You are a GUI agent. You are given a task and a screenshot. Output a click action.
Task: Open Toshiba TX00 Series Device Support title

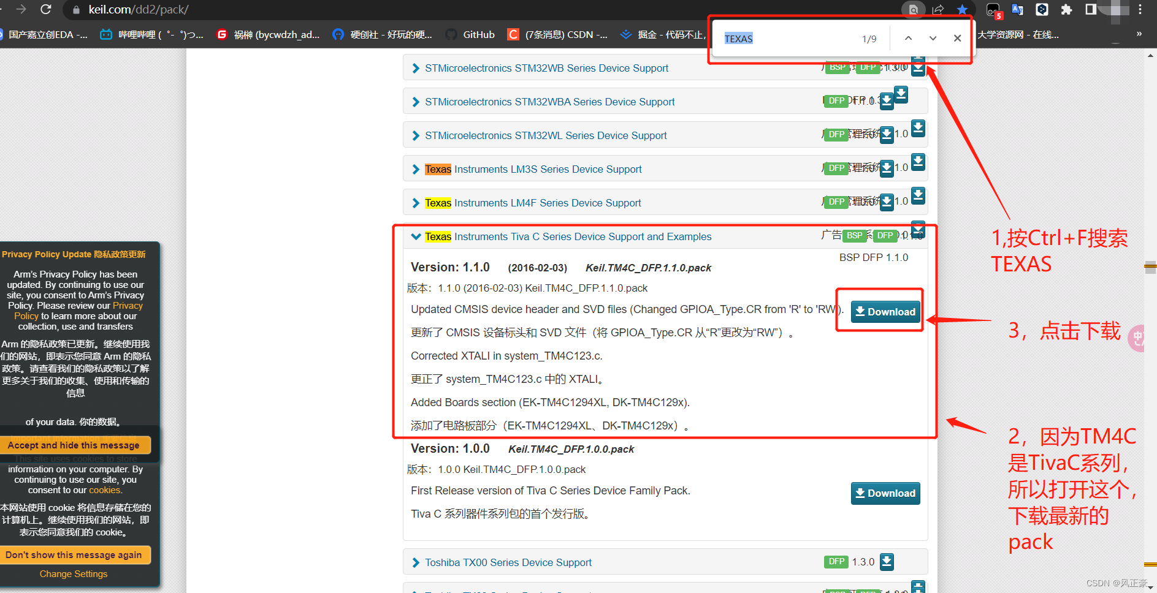point(508,562)
